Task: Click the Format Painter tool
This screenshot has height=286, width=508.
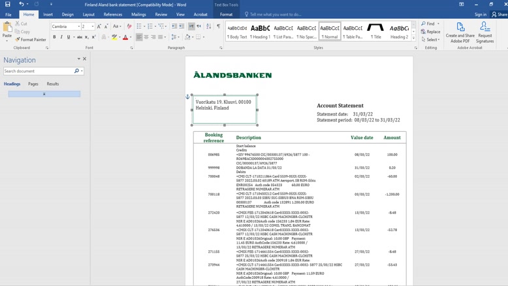Action: (30, 40)
